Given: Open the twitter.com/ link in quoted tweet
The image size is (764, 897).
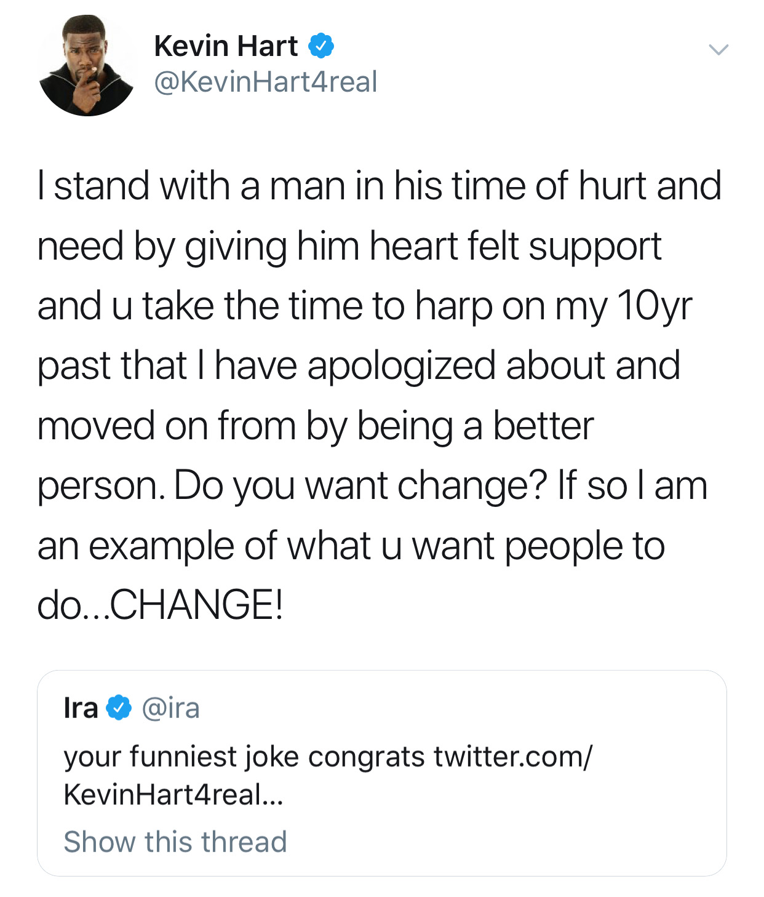Looking at the screenshot, I should pyautogui.click(x=512, y=757).
